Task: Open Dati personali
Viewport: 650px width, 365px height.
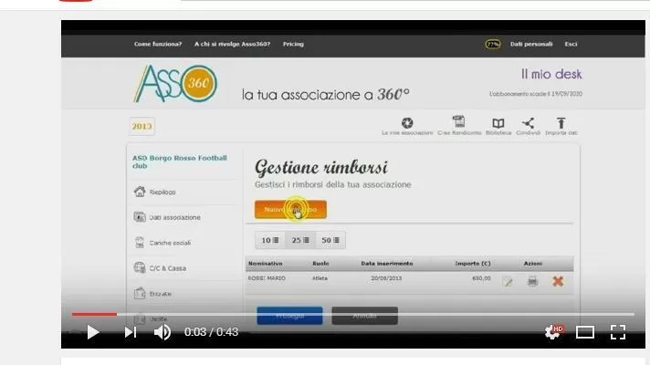Action: [531, 44]
